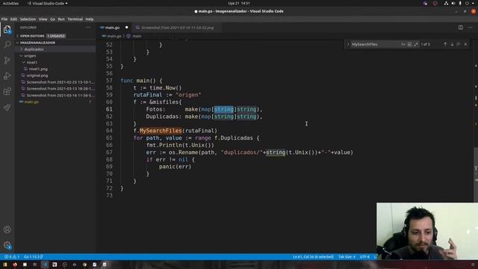Open the Accounts icon in activity bar

point(7,229)
